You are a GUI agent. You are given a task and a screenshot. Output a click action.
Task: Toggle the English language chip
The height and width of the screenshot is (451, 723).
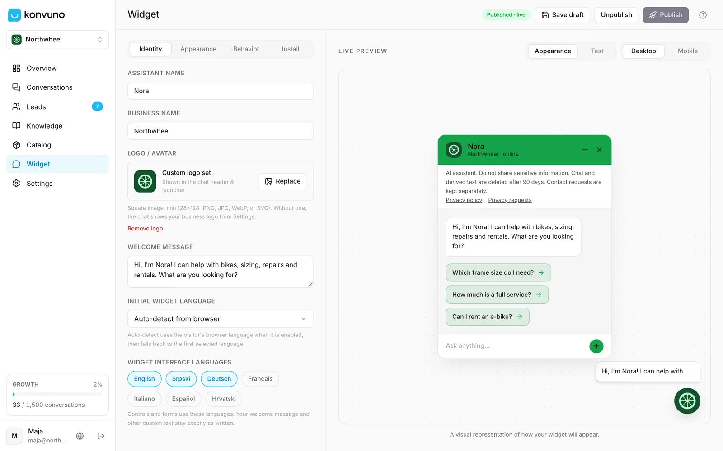tap(144, 379)
